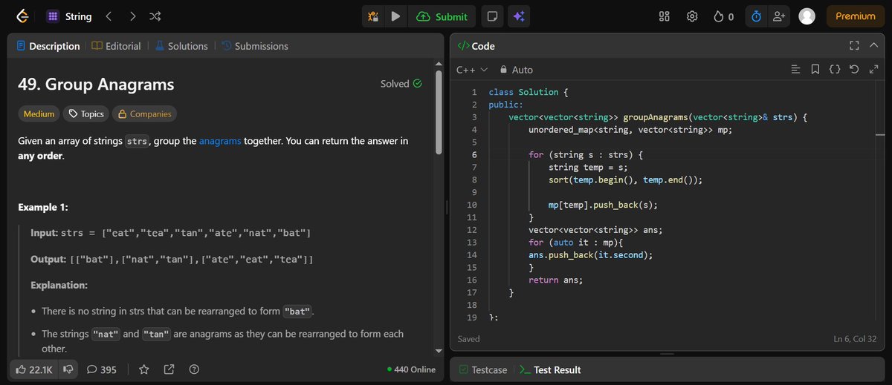Click the Ln 6, Col 32 status
The image size is (892, 385).
click(x=855, y=339)
